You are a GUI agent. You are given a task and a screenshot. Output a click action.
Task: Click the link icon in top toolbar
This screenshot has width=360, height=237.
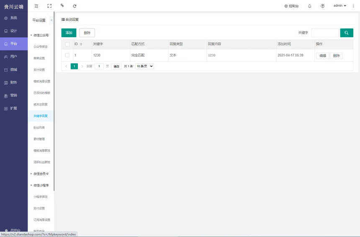62,6
